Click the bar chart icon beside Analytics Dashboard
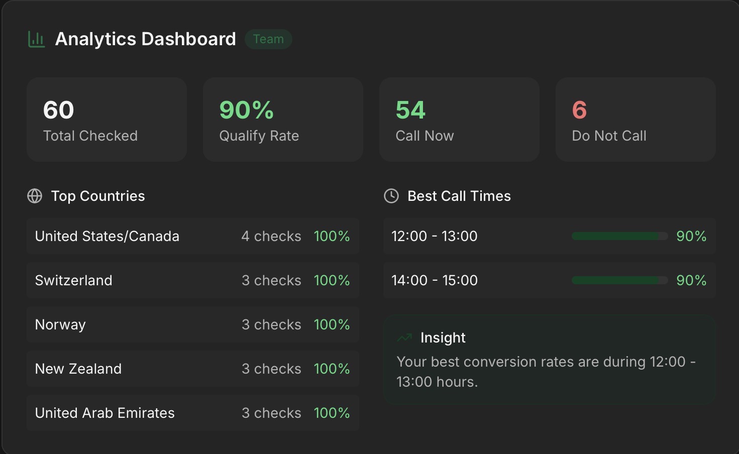 (x=36, y=39)
